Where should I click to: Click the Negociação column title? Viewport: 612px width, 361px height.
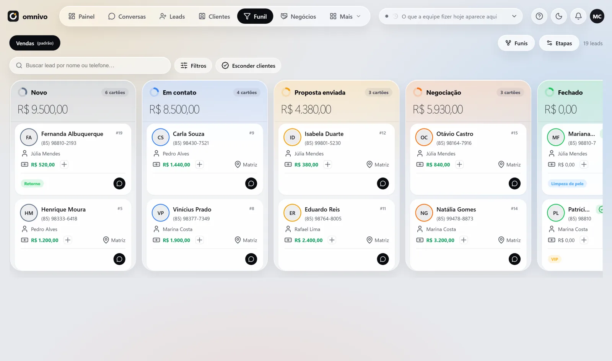(x=444, y=93)
